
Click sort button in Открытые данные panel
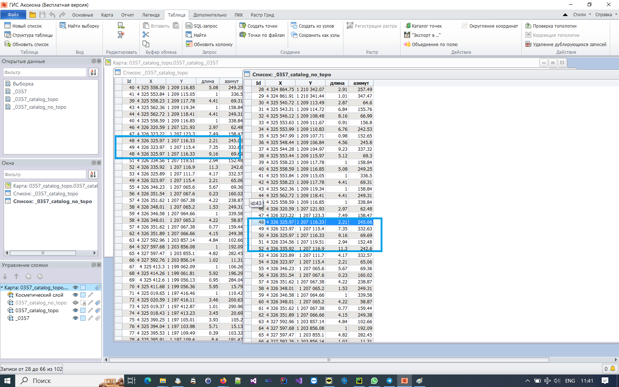pos(93,73)
